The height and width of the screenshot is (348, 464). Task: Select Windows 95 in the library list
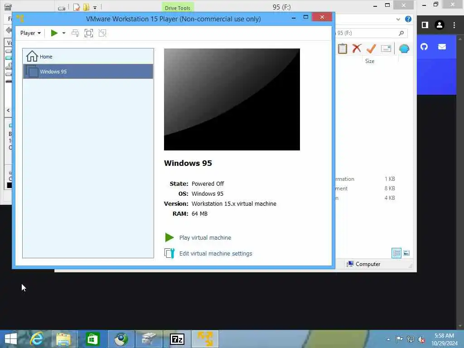(x=88, y=71)
